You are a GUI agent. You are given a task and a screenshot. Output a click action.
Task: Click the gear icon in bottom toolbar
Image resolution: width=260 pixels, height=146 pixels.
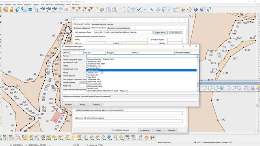click(147, 137)
